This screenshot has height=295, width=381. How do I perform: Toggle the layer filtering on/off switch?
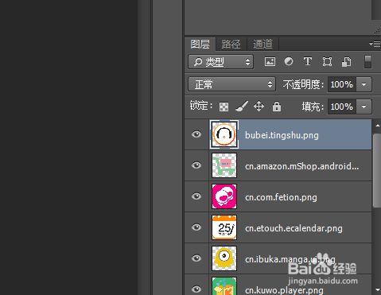point(367,62)
